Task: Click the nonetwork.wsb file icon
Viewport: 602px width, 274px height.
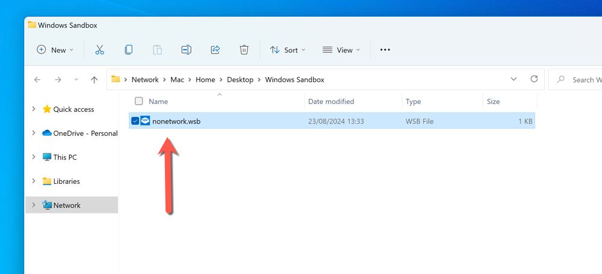Action: click(x=145, y=121)
